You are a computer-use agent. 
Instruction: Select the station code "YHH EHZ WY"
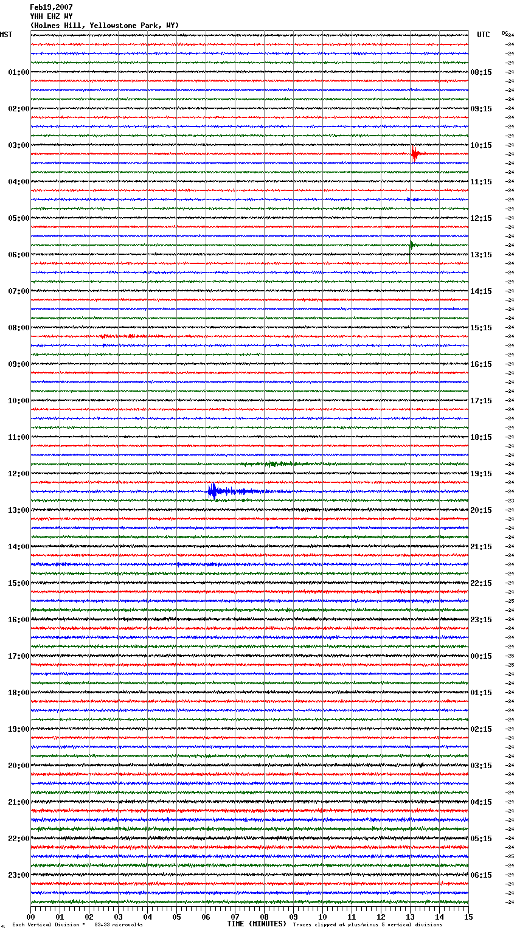(51, 16)
